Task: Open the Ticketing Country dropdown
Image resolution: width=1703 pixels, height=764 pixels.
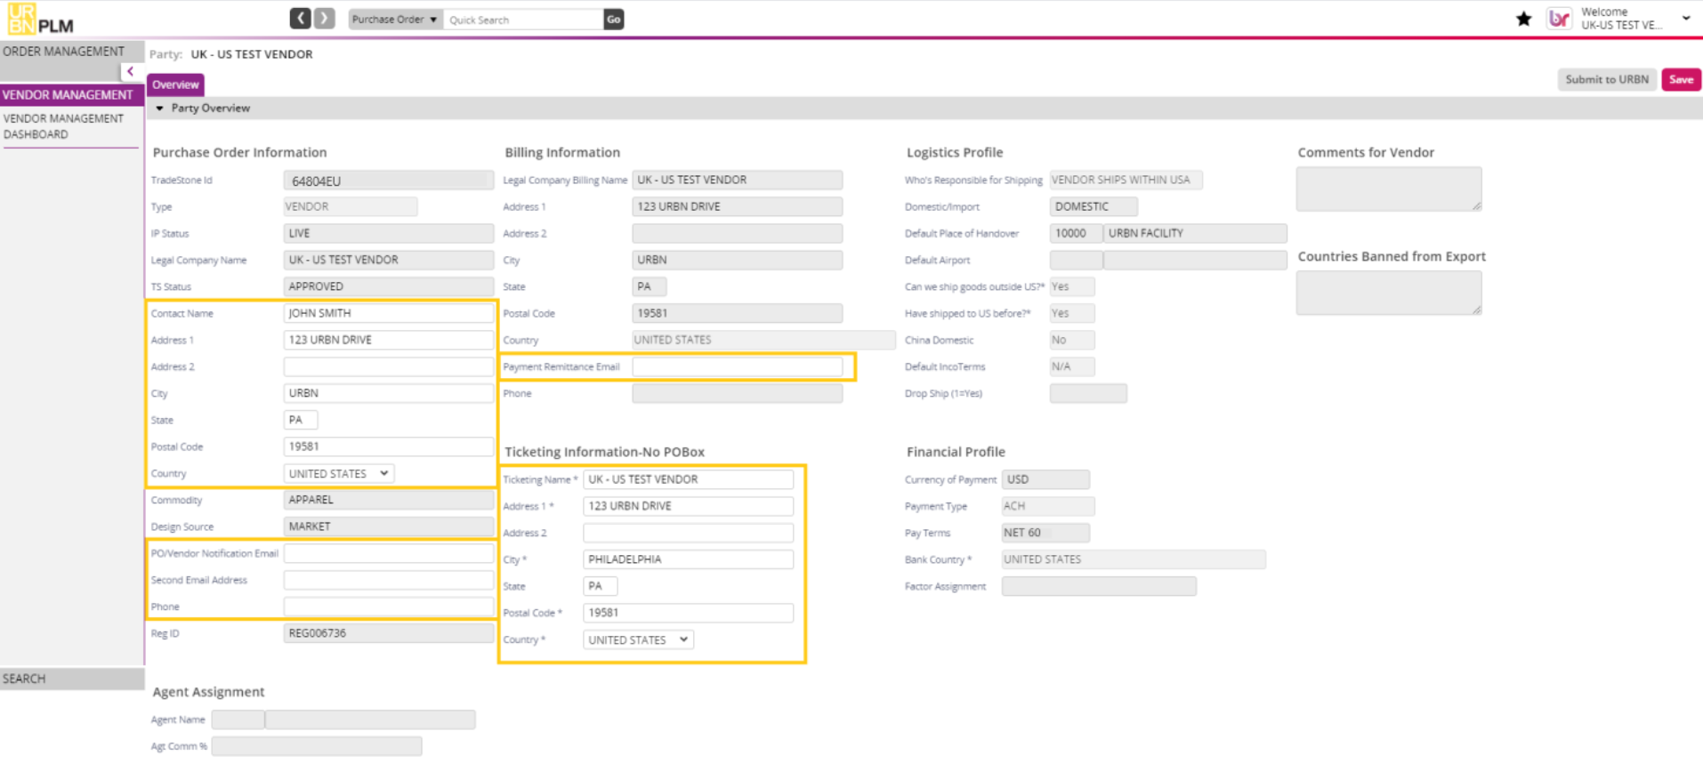Action: tap(638, 640)
